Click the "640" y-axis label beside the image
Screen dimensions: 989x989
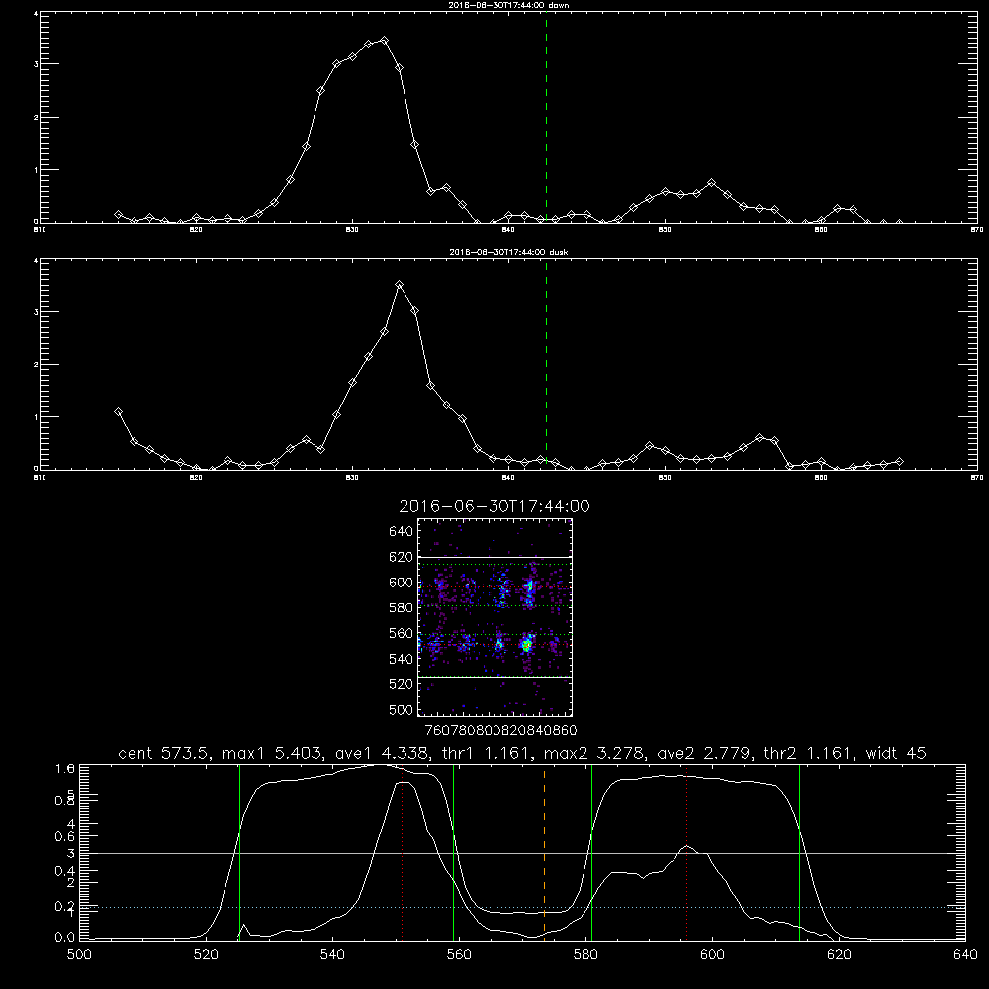402,531
